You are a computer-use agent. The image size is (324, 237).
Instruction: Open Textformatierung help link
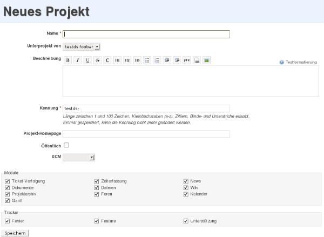pos(301,62)
